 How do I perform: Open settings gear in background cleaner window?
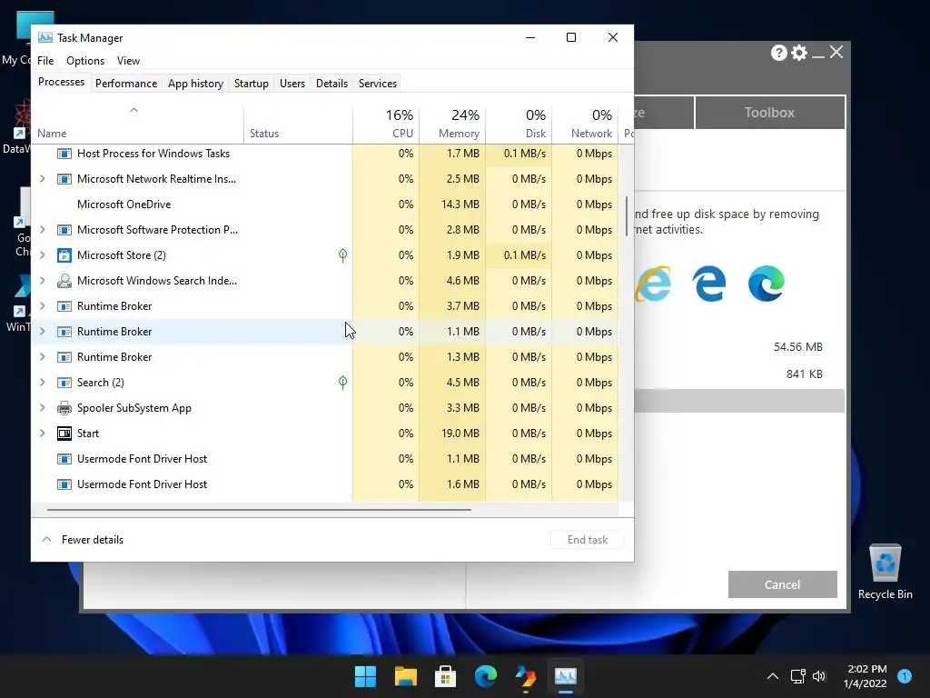tap(799, 53)
